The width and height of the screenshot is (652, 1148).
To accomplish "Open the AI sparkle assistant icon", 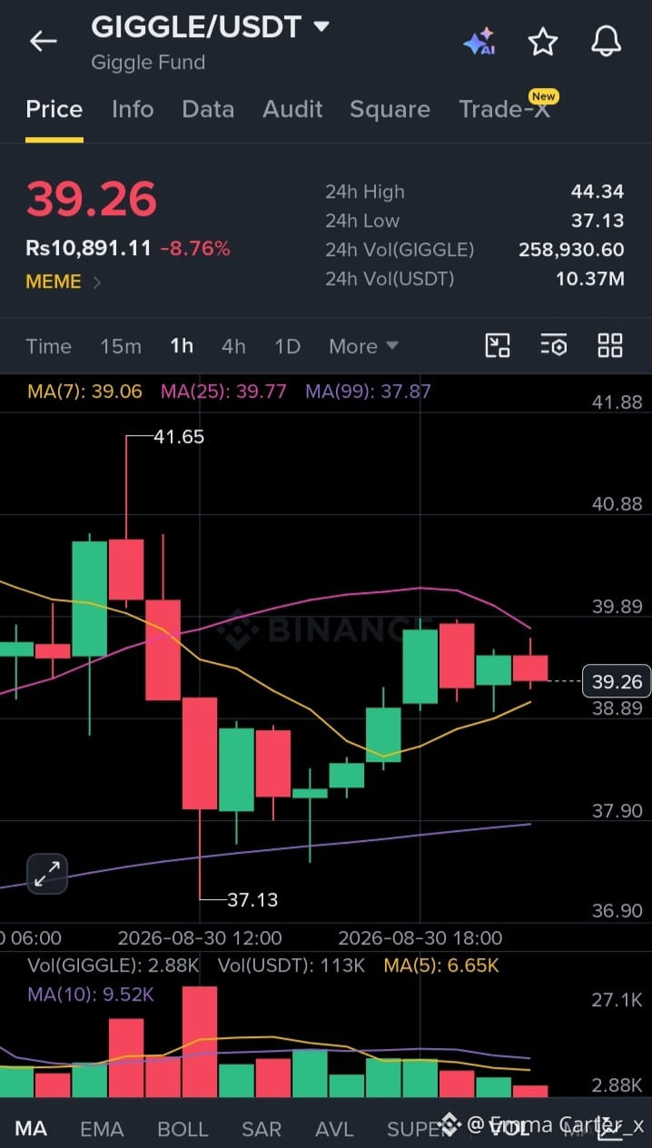I will 479,42.
